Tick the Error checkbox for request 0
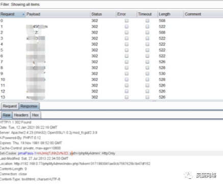223x185 pixels. pyautogui.click(x=127, y=21)
